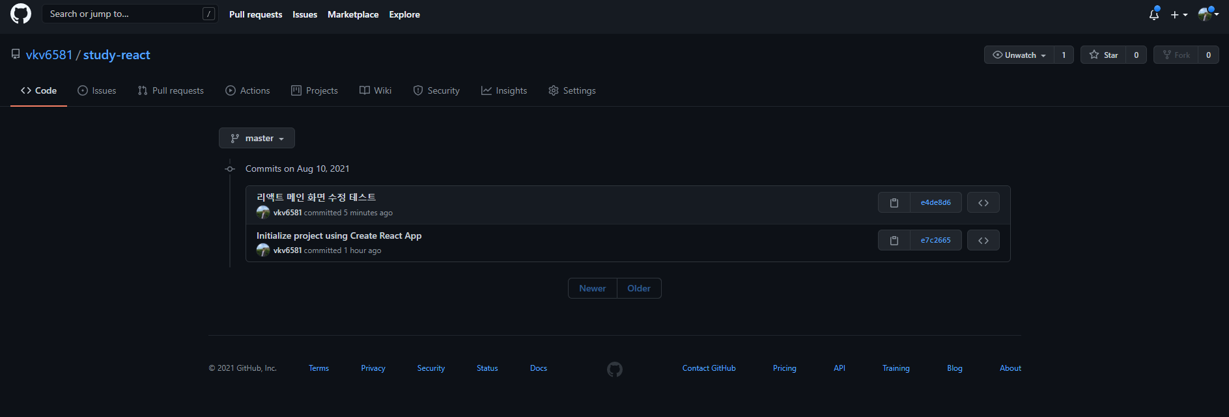Open Contact GitHub footer link
The width and height of the screenshot is (1229, 417).
click(709, 368)
